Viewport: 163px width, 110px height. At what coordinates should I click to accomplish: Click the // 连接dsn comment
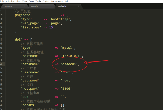click(30, 93)
